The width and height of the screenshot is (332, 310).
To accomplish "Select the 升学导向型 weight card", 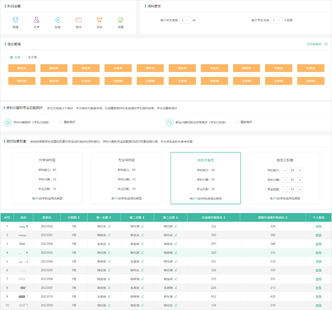I will pyautogui.click(x=47, y=178).
